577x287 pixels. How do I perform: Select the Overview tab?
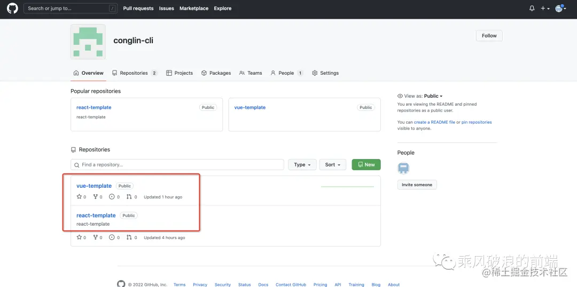pyautogui.click(x=88, y=73)
